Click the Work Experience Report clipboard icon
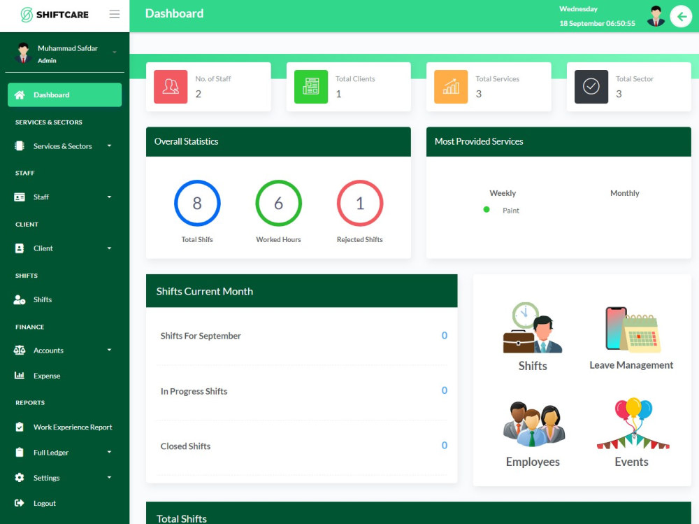 click(19, 427)
